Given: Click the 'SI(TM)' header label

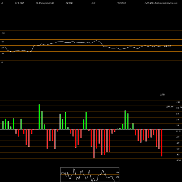Looking at the screenshot, I should [x=69, y=3].
